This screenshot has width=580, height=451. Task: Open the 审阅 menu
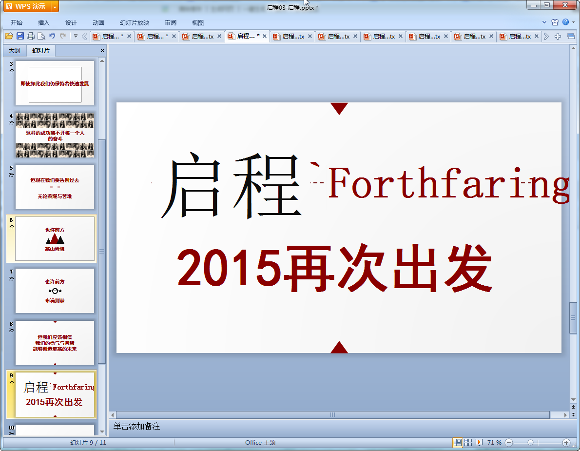[x=171, y=22]
